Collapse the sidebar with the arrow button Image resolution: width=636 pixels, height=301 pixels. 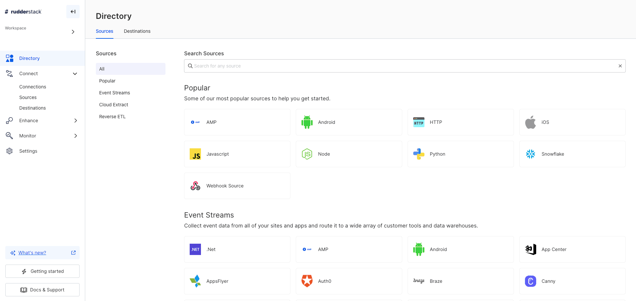[x=73, y=11]
